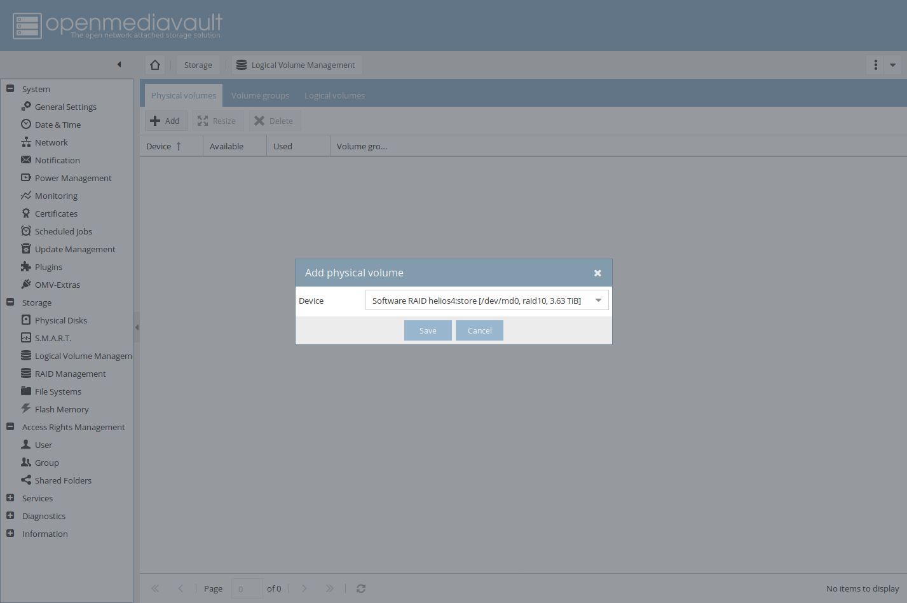Image resolution: width=907 pixels, height=603 pixels.
Task: Click the RAID Management database icon
Action: [26, 373]
